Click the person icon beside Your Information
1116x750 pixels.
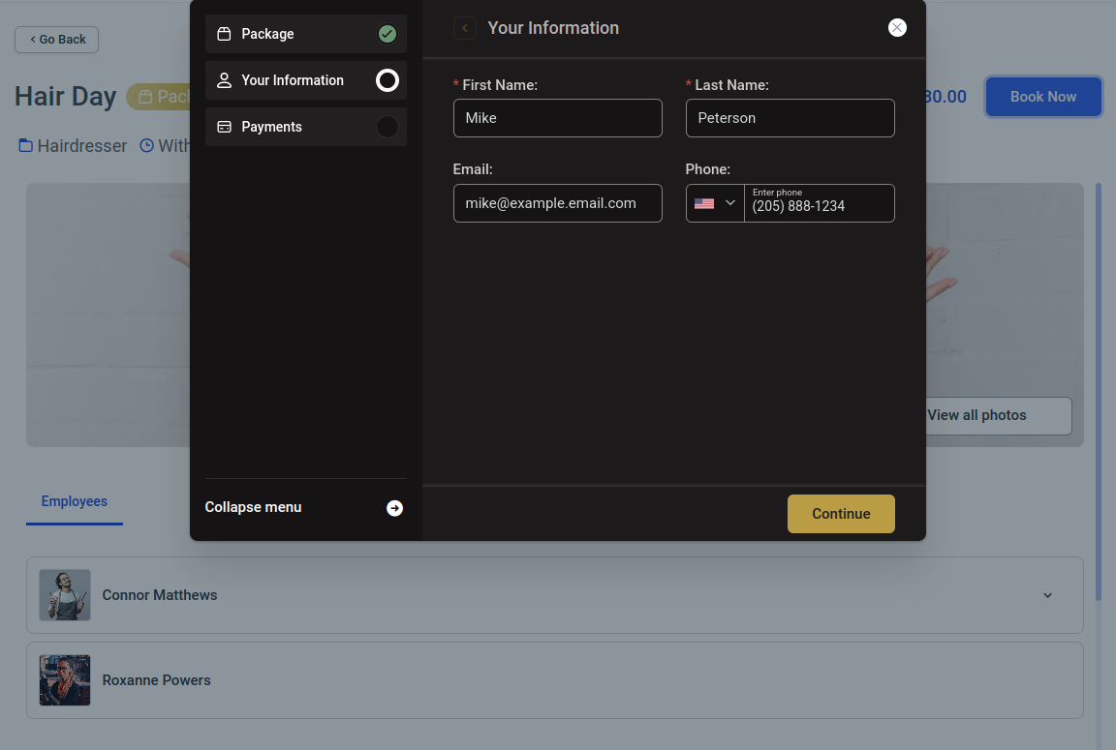(x=224, y=80)
